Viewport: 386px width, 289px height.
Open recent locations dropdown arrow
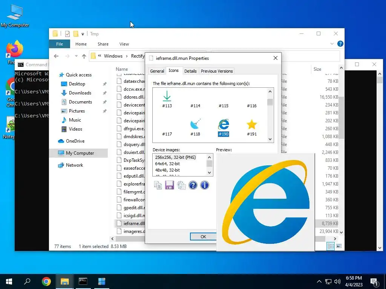coord(76,56)
